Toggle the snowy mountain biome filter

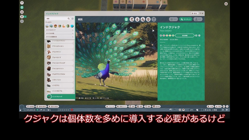tap(47, 26)
